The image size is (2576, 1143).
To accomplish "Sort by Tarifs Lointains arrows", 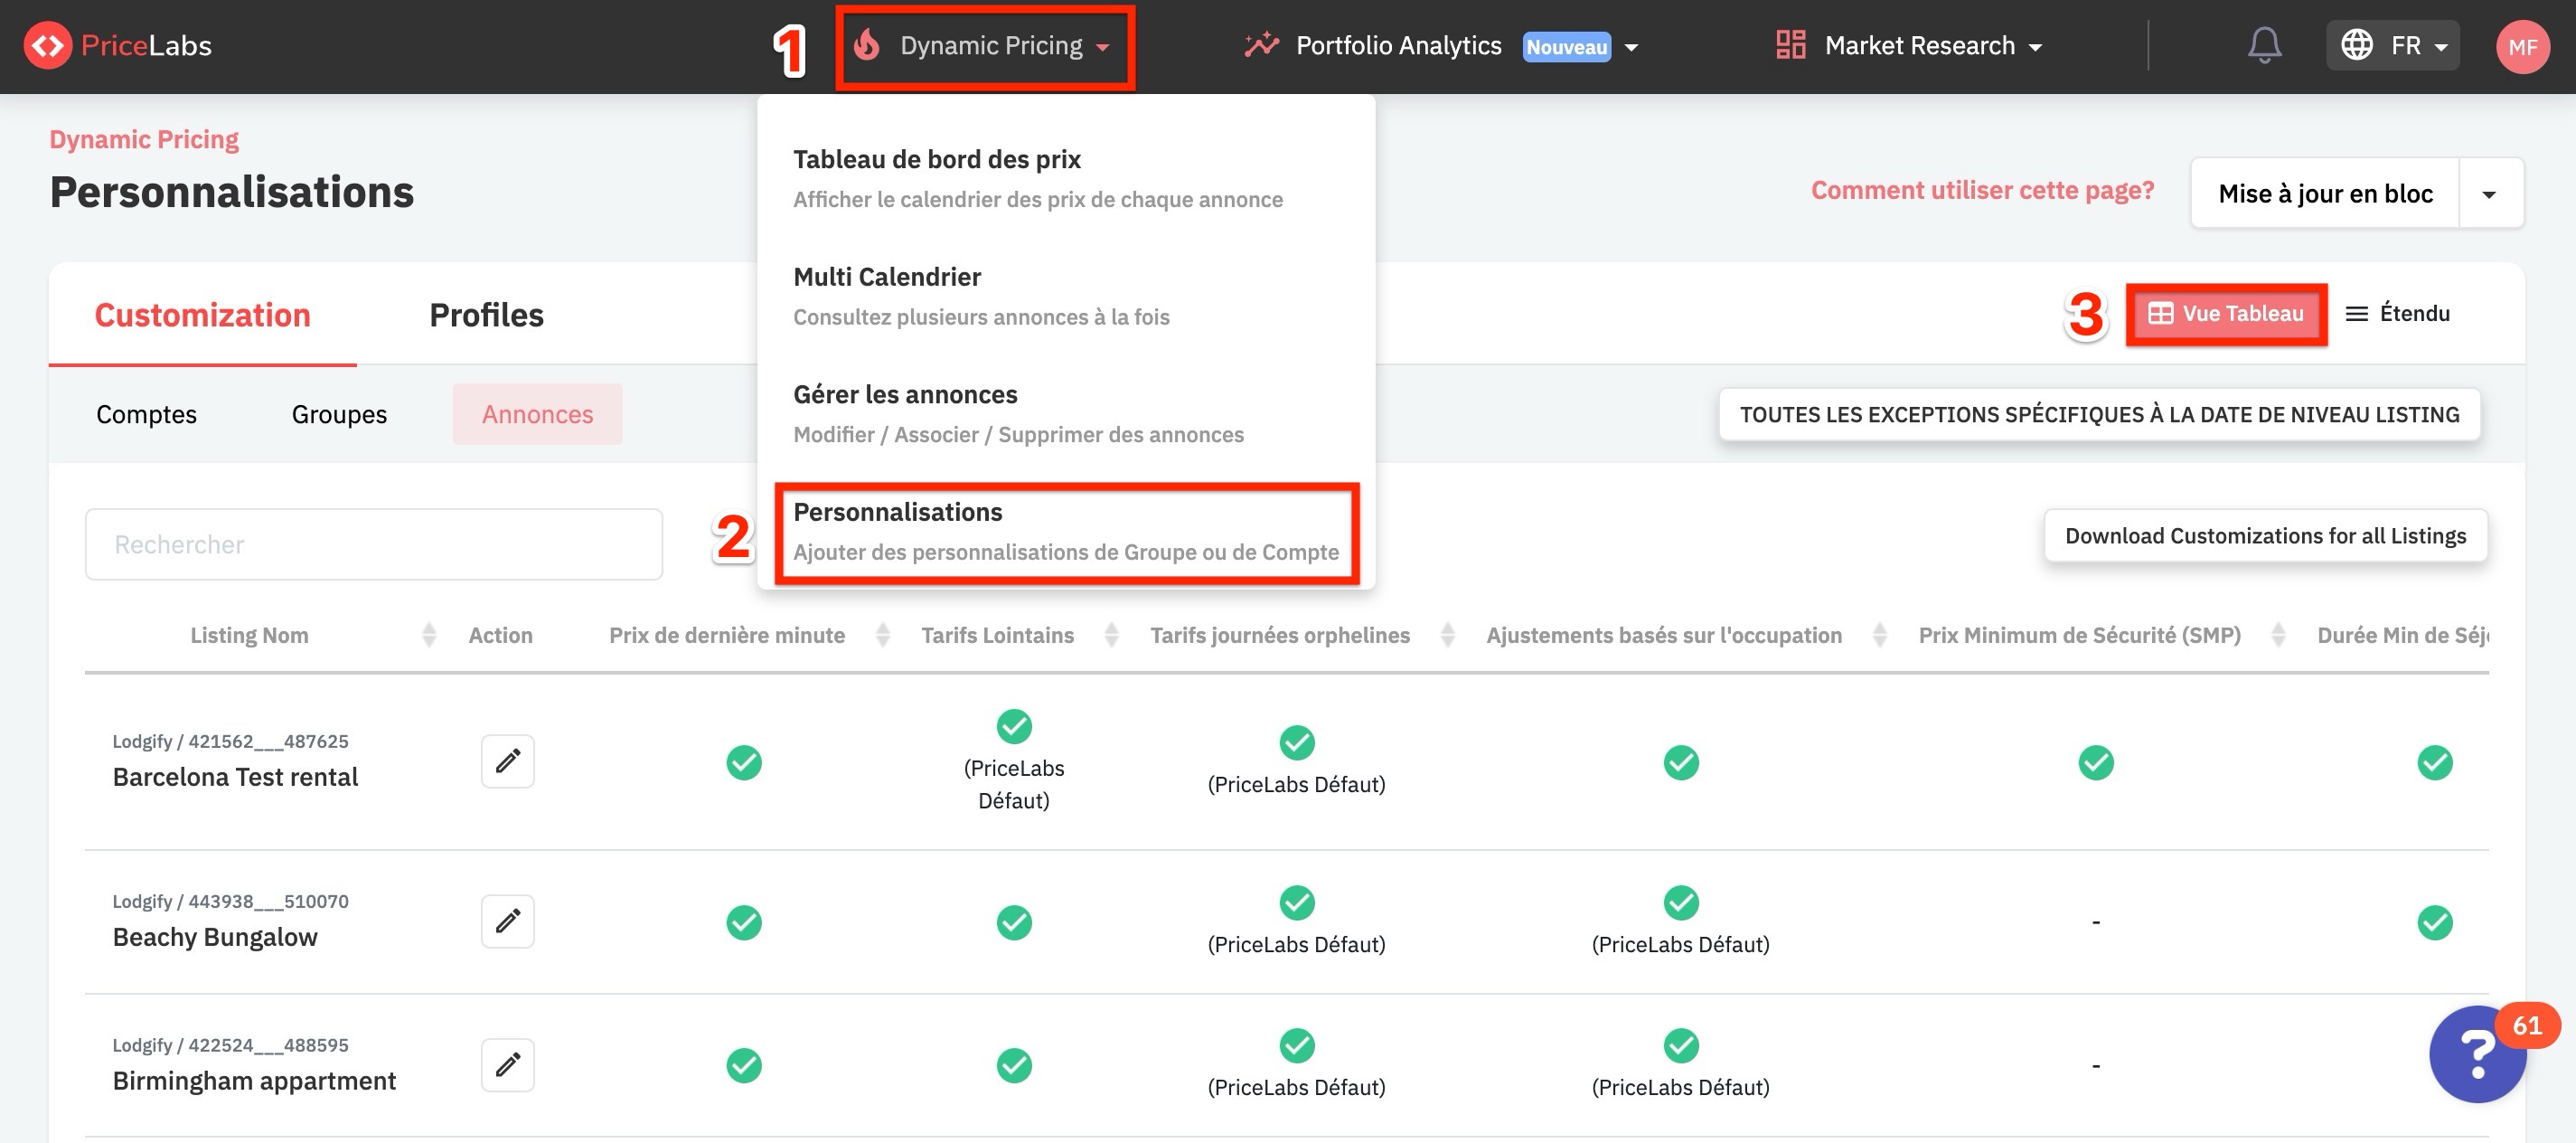I will [1111, 635].
